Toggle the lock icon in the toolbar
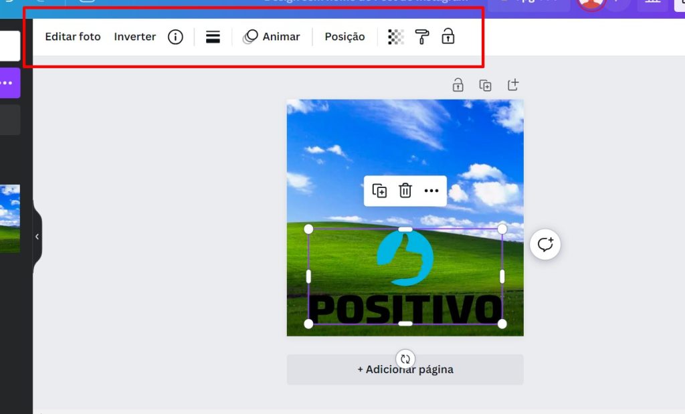The width and height of the screenshot is (685, 414). (x=448, y=36)
